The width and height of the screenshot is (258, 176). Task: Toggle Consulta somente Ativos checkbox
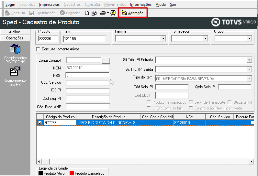pos(38,49)
